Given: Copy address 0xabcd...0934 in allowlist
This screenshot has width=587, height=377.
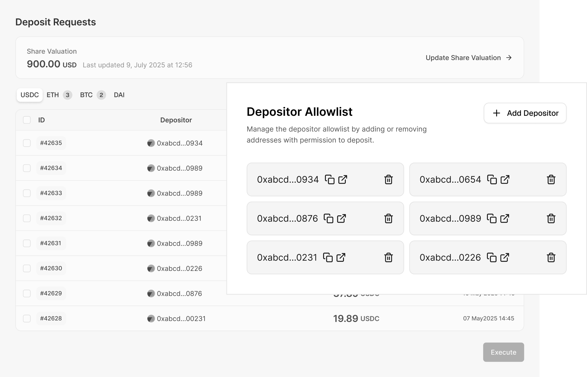Looking at the screenshot, I should [x=329, y=179].
